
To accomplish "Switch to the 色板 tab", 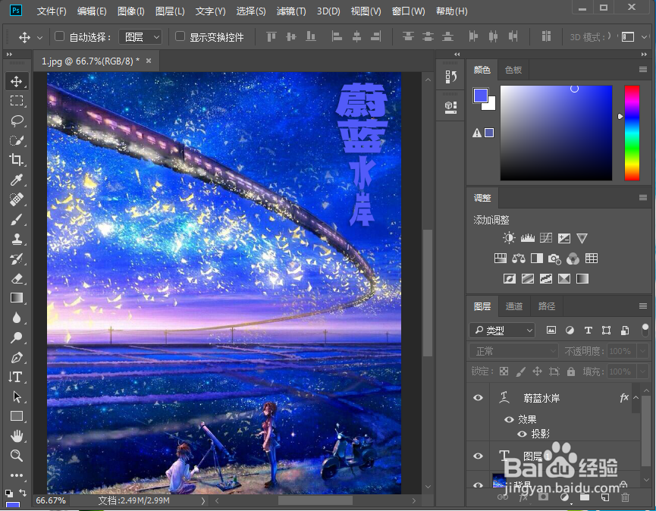I will tap(513, 70).
